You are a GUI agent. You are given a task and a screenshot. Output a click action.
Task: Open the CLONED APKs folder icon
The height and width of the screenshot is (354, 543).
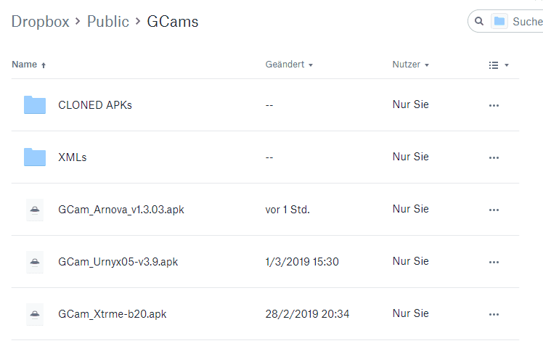pyautogui.click(x=35, y=105)
